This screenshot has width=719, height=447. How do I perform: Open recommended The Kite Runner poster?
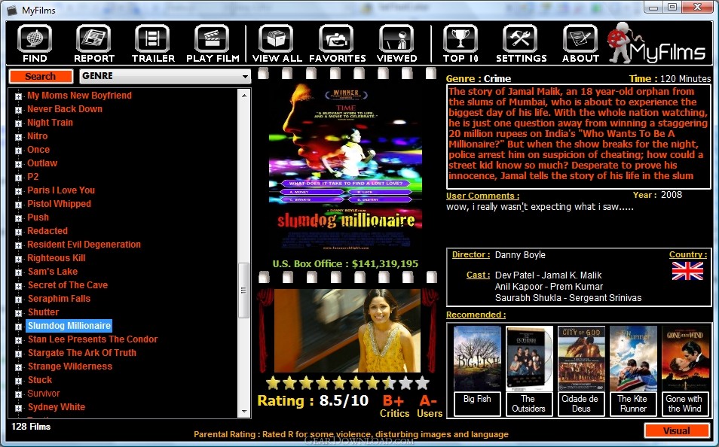[633, 358]
